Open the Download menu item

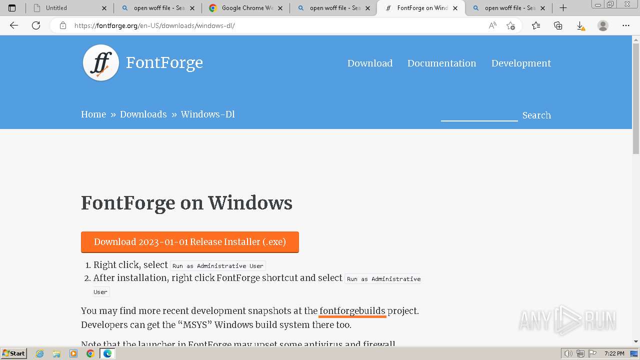(x=370, y=63)
